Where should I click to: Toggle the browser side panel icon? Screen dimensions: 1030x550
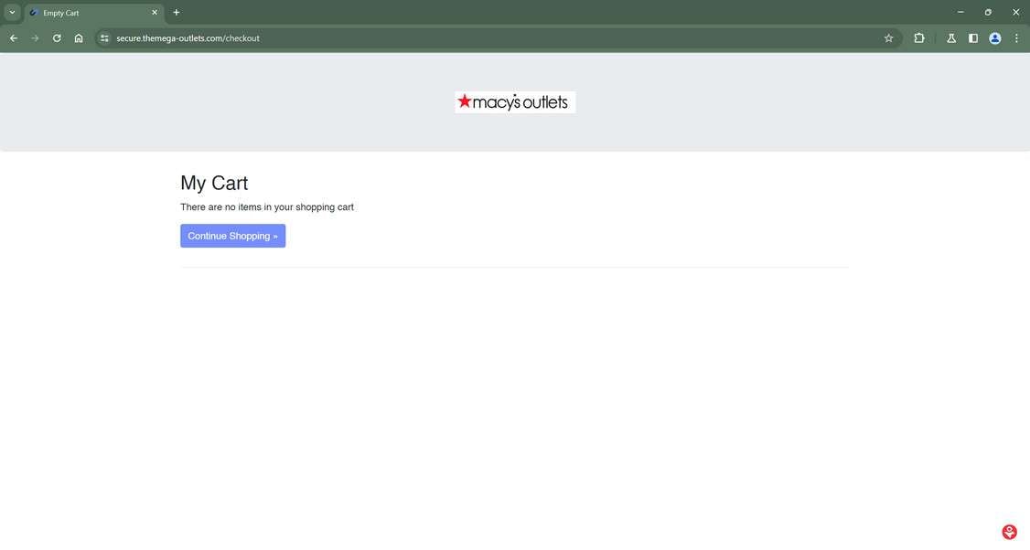pos(973,38)
